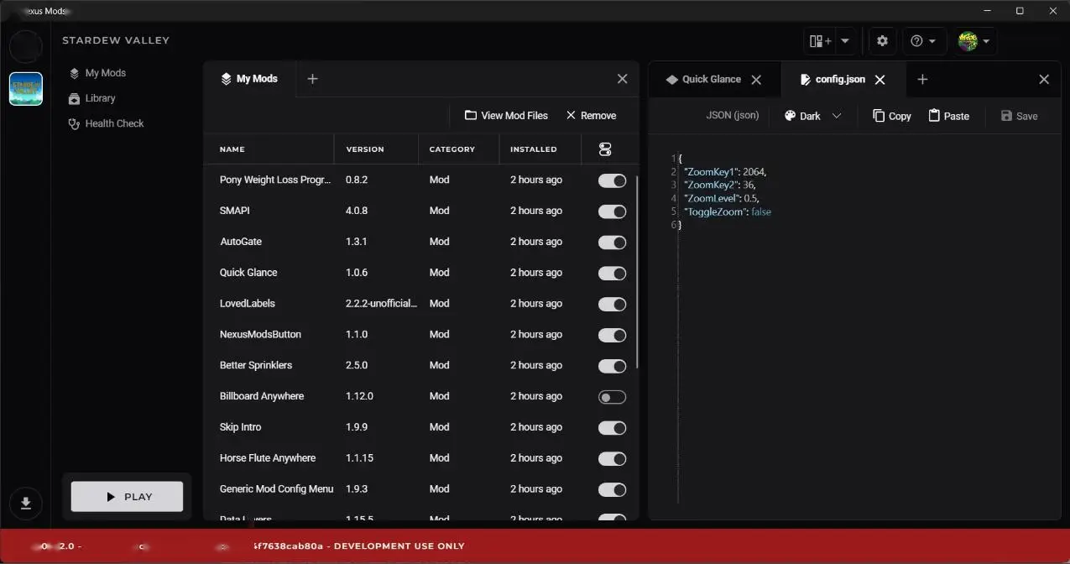The height and width of the screenshot is (564, 1070).
Task: Open the settings gear icon
Action: [x=882, y=41]
